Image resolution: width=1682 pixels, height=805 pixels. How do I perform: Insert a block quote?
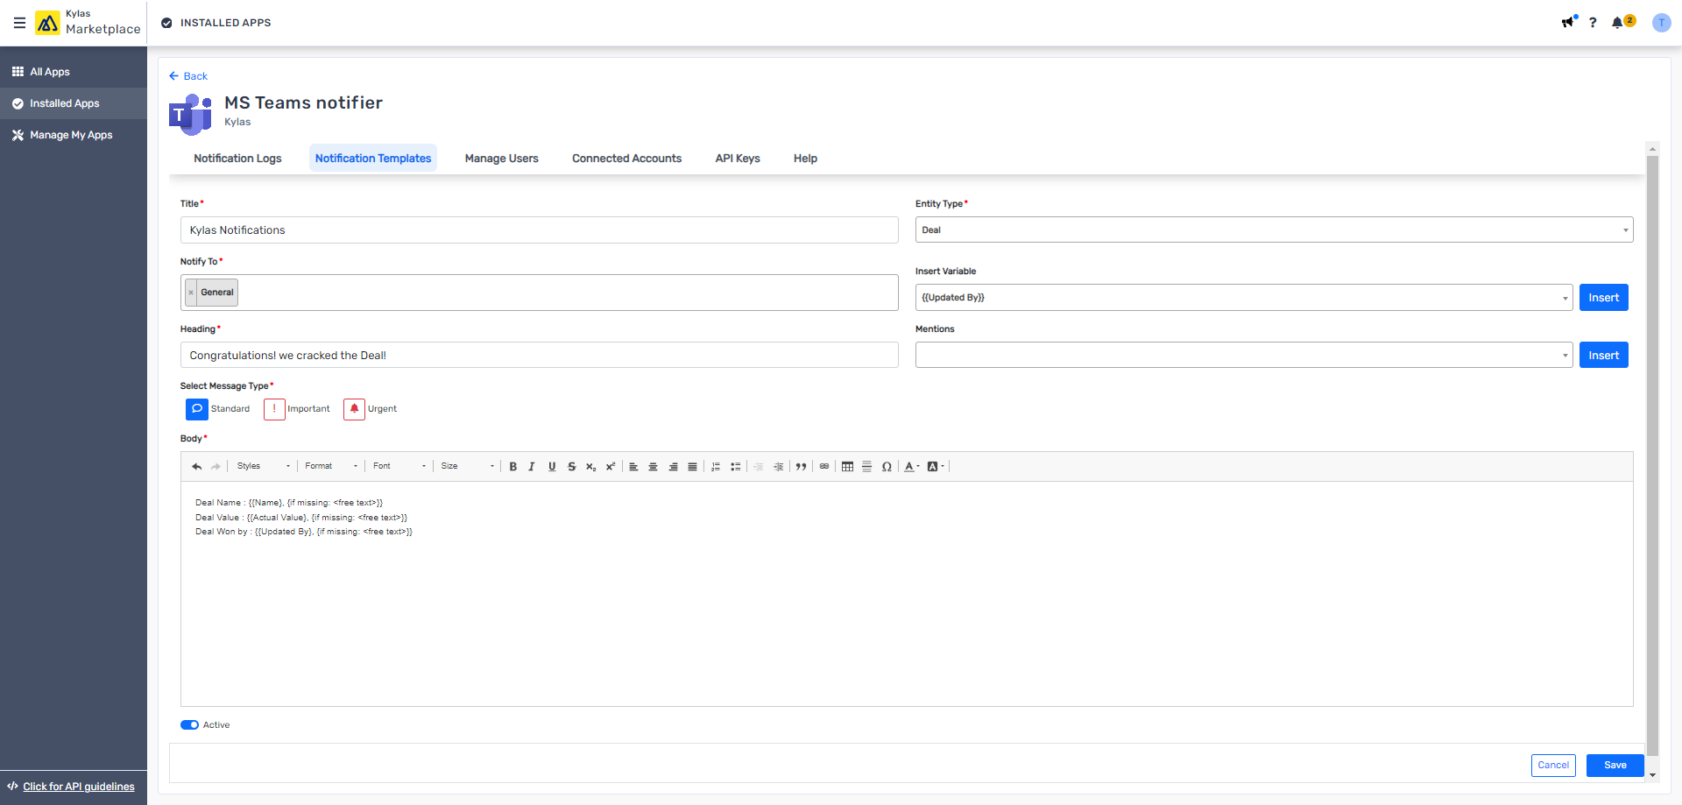(x=801, y=467)
